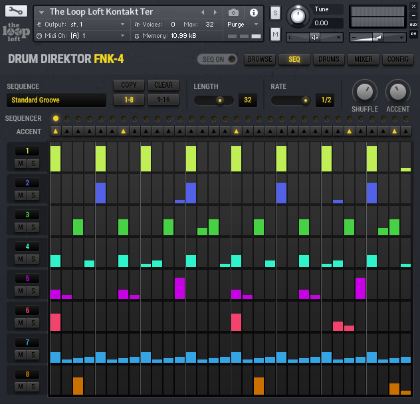Click the camera snapshot icon
The width and height of the screenshot is (420, 404).
pos(233,12)
